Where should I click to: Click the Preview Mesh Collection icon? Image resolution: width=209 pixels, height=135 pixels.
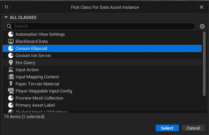pyautogui.click(x=11, y=98)
